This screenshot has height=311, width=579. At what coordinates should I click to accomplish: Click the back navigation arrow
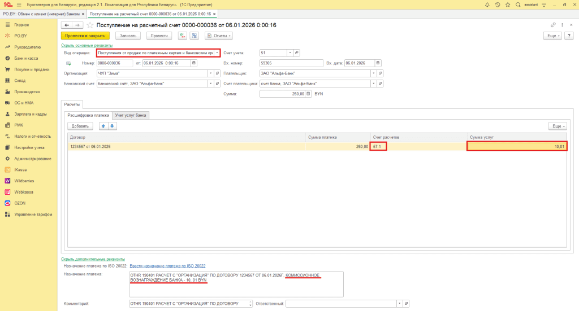coord(66,25)
